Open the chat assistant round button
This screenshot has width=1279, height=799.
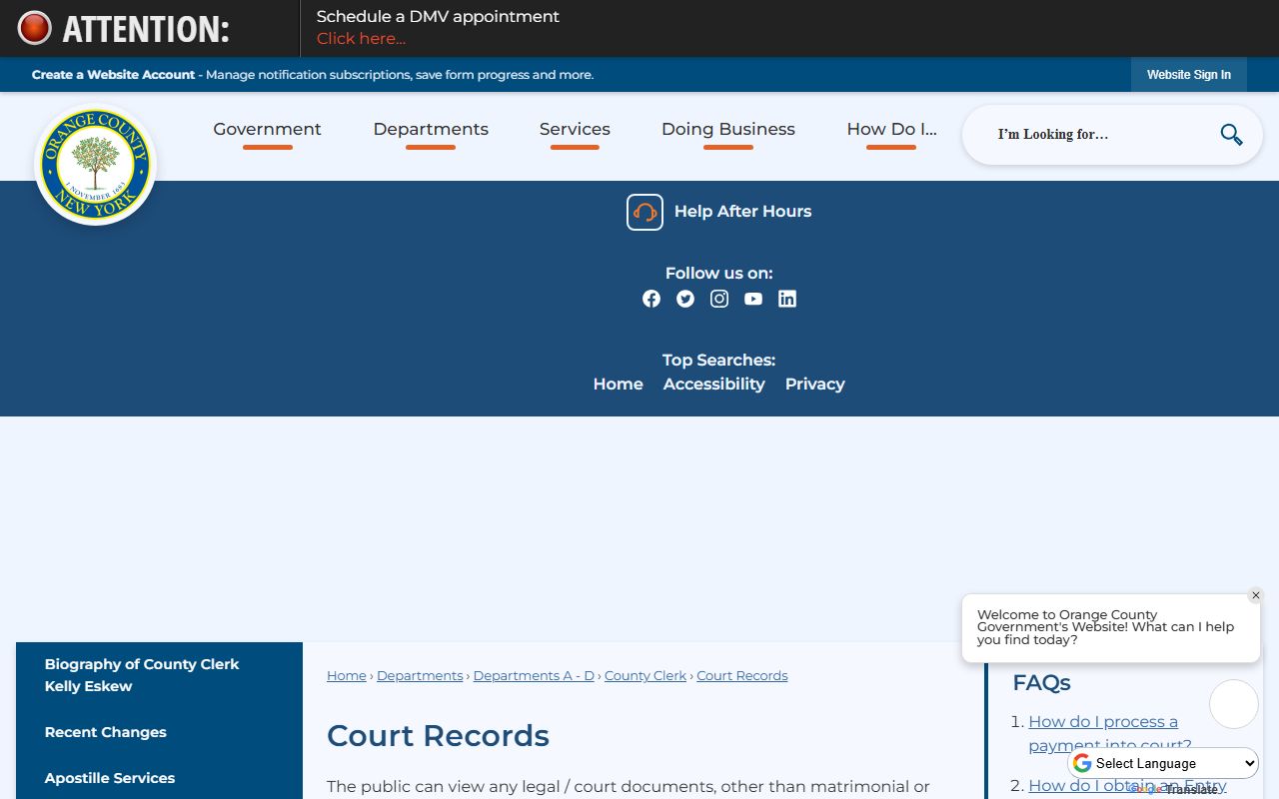[1234, 704]
